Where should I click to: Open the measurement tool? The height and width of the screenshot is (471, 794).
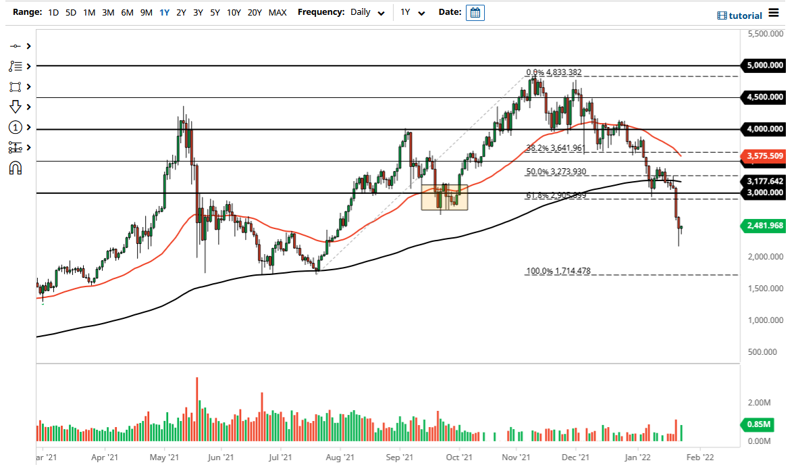pos(16,147)
